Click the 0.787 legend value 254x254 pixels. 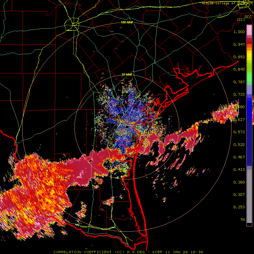[239, 82]
